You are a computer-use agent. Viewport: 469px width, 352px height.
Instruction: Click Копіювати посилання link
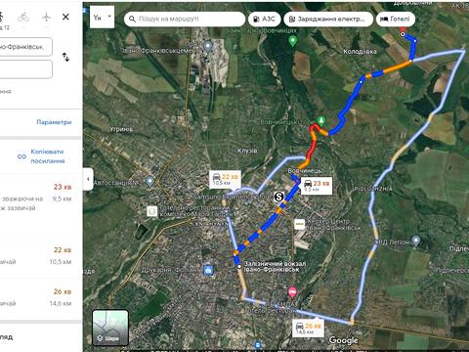pos(48,156)
